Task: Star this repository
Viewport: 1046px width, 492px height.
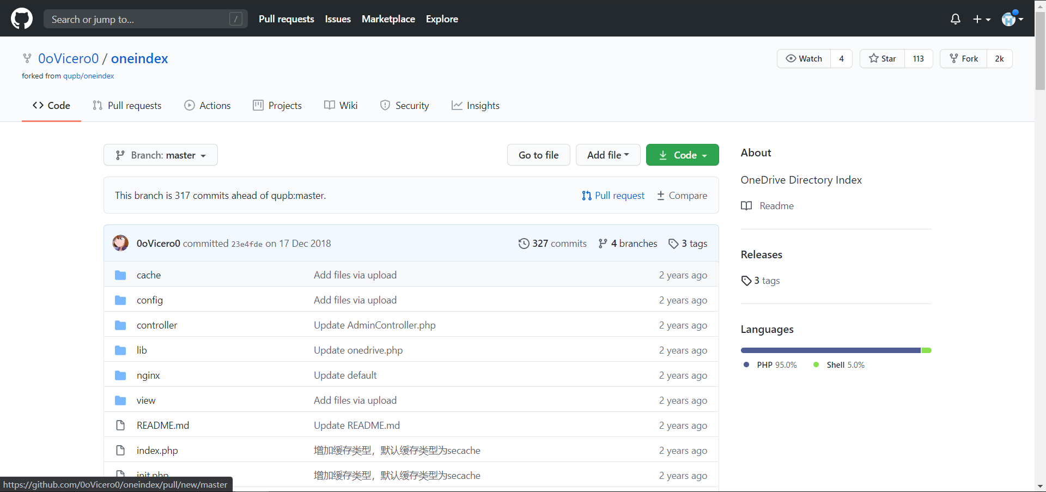Action: pos(882,58)
